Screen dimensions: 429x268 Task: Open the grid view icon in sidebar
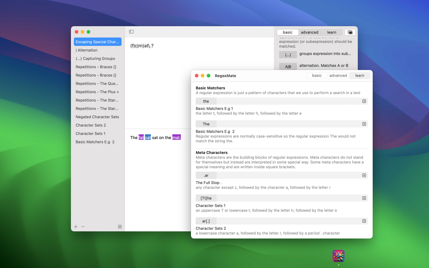(x=120, y=227)
